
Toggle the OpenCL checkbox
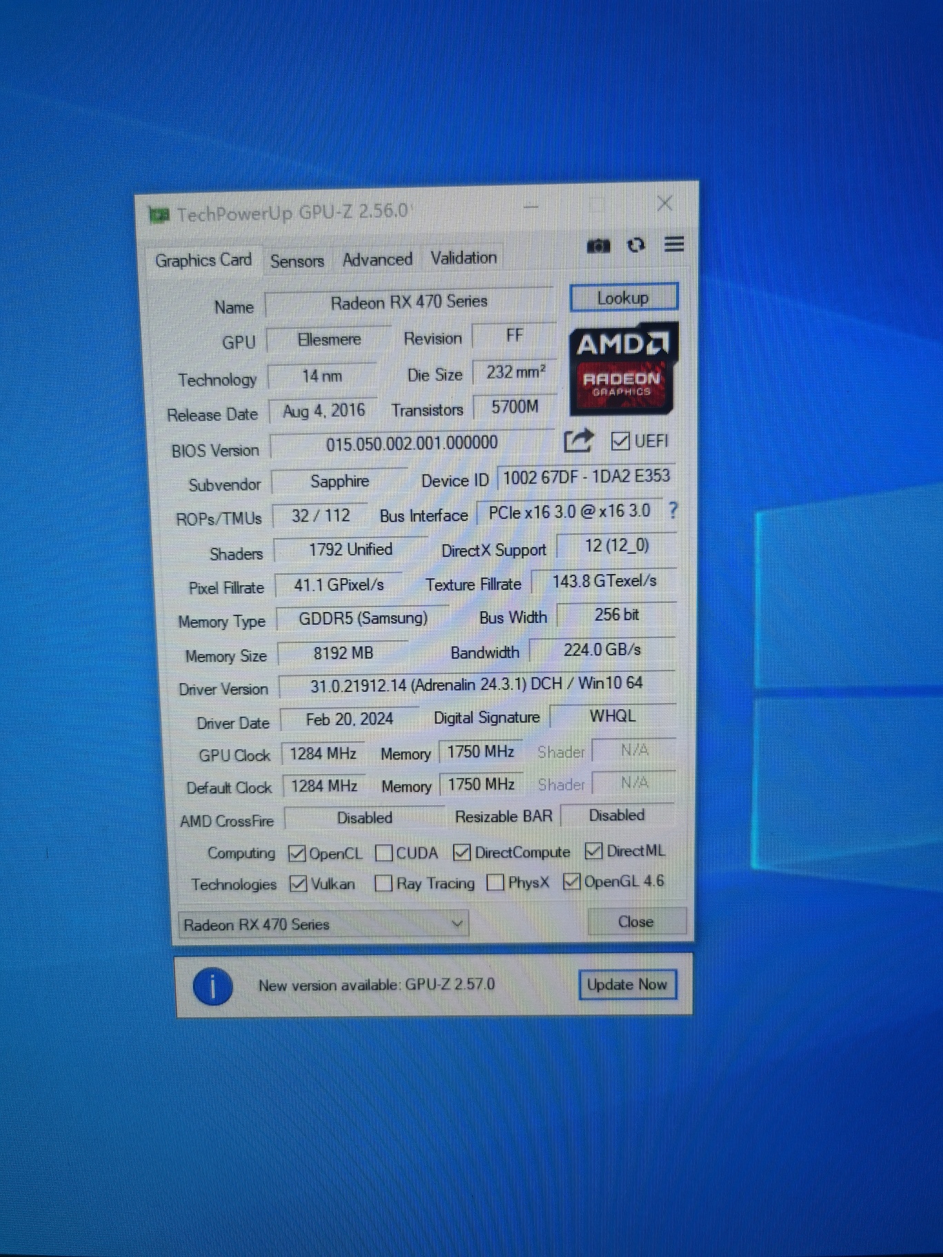(x=297, y=854)
